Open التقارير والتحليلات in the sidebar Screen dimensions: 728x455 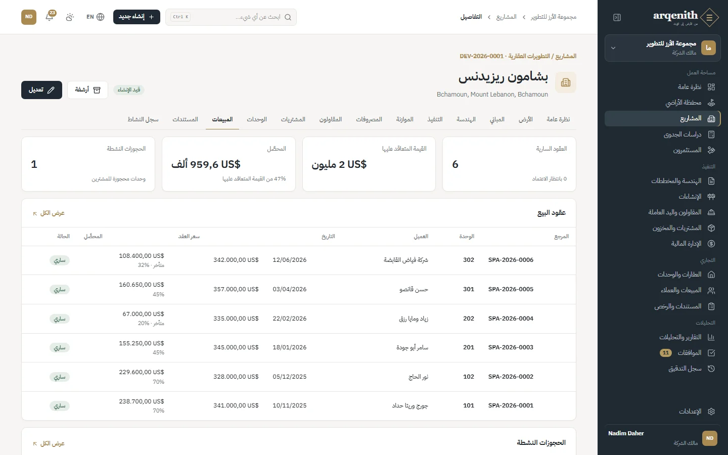[662, 337]
